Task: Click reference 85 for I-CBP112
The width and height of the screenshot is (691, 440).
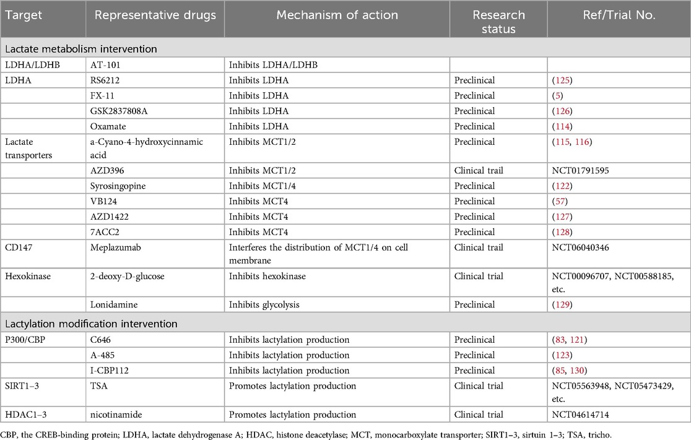Action: 560,371
